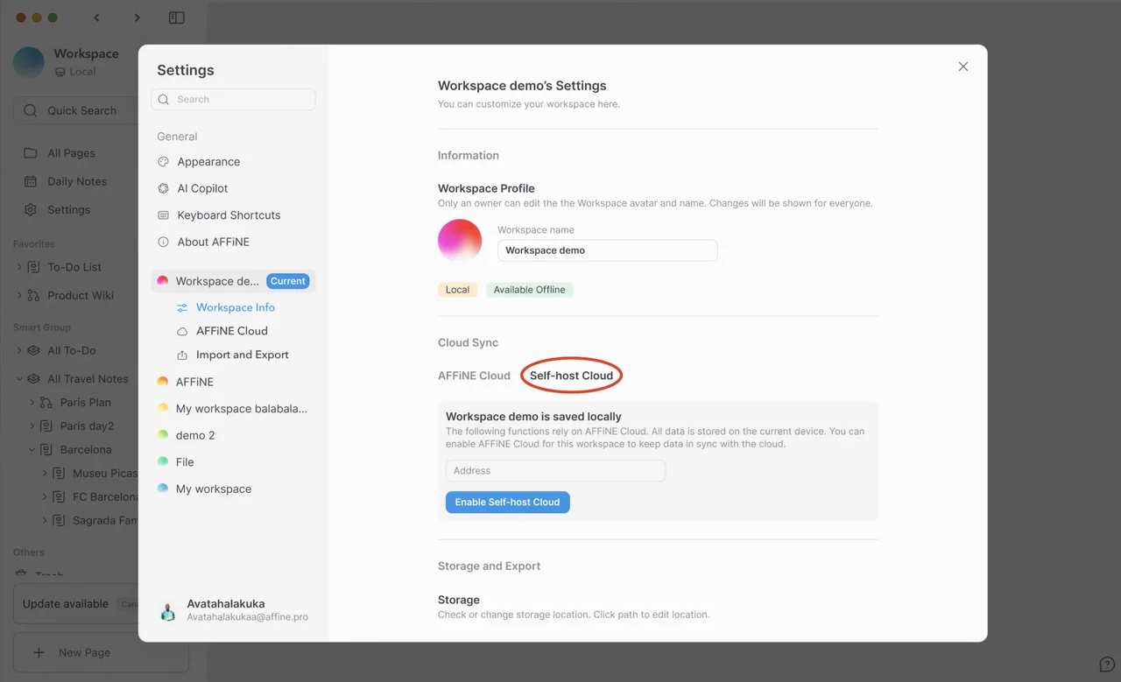The image size is (1121, 682).
Task: Click the Import and Export icon
Action: coord(182,355)
